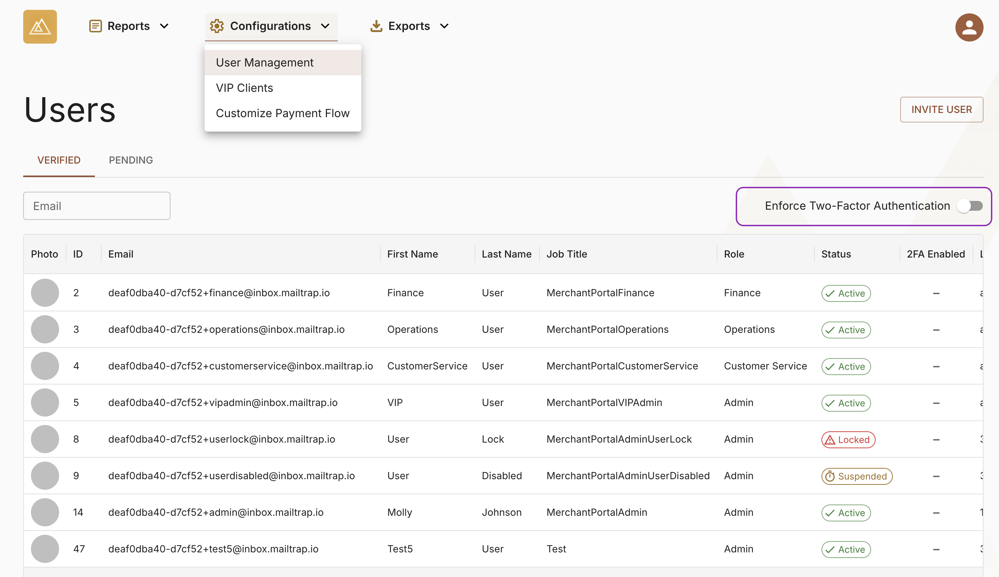Screen dimensions: 999x577
Task: Click the Suspended timer icon
Action: point(830,476)
